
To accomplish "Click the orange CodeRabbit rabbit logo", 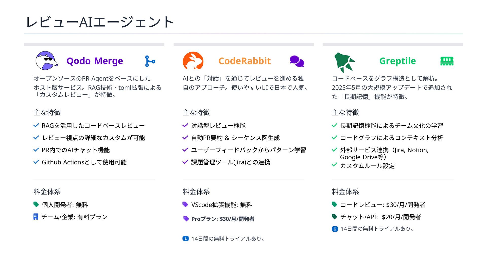I will click(x=193, y=61).
